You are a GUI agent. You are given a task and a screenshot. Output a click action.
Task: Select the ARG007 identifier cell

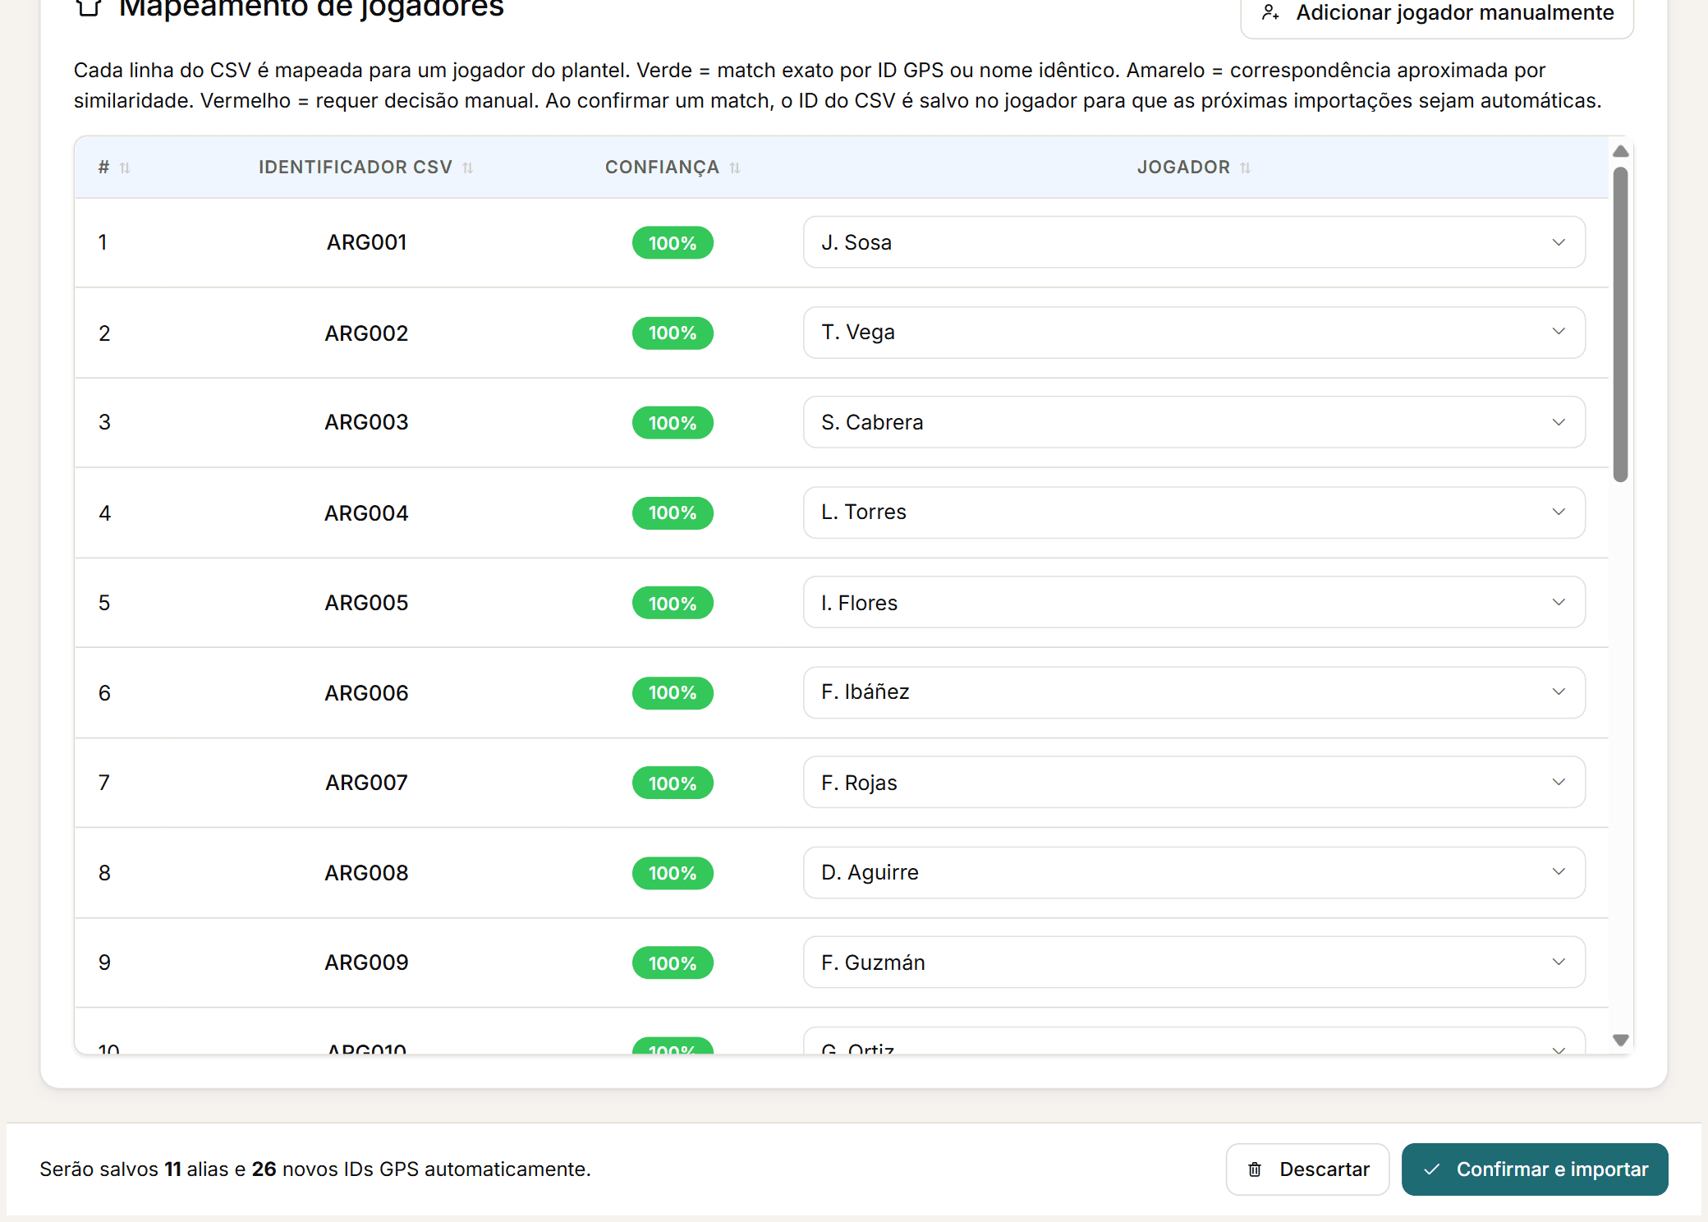click(367, 783)
